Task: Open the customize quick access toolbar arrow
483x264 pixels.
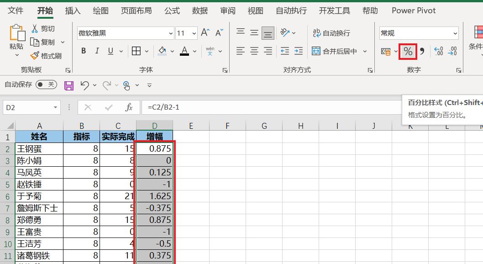Action: [149, 85]
